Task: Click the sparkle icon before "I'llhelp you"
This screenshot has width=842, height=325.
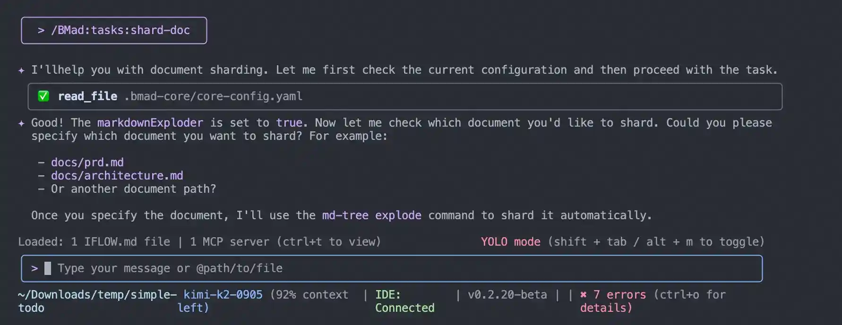Action: (x=21, y=70)
